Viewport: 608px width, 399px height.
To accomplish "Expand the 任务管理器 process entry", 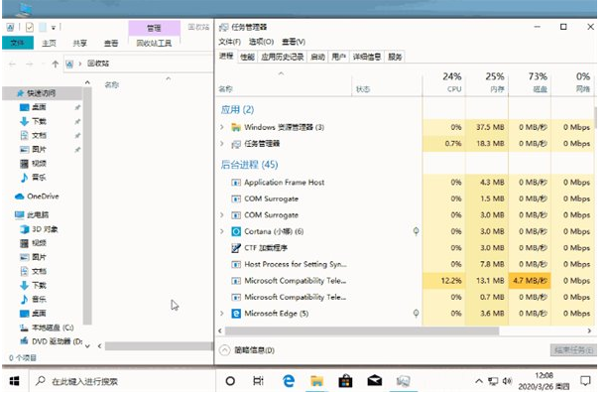I will (x=222, y=144).
